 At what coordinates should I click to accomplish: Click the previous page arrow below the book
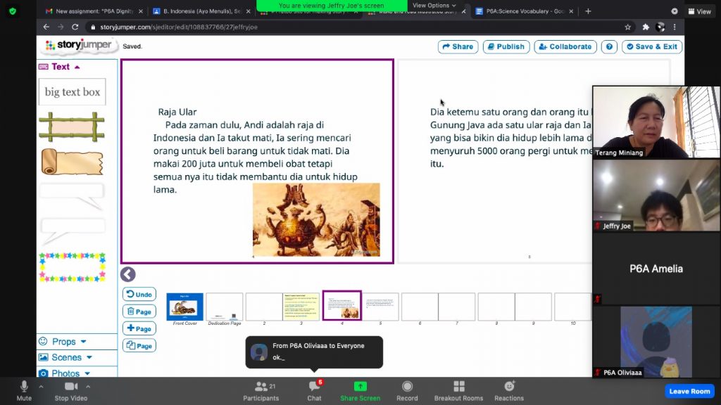(x=127, y=274)
